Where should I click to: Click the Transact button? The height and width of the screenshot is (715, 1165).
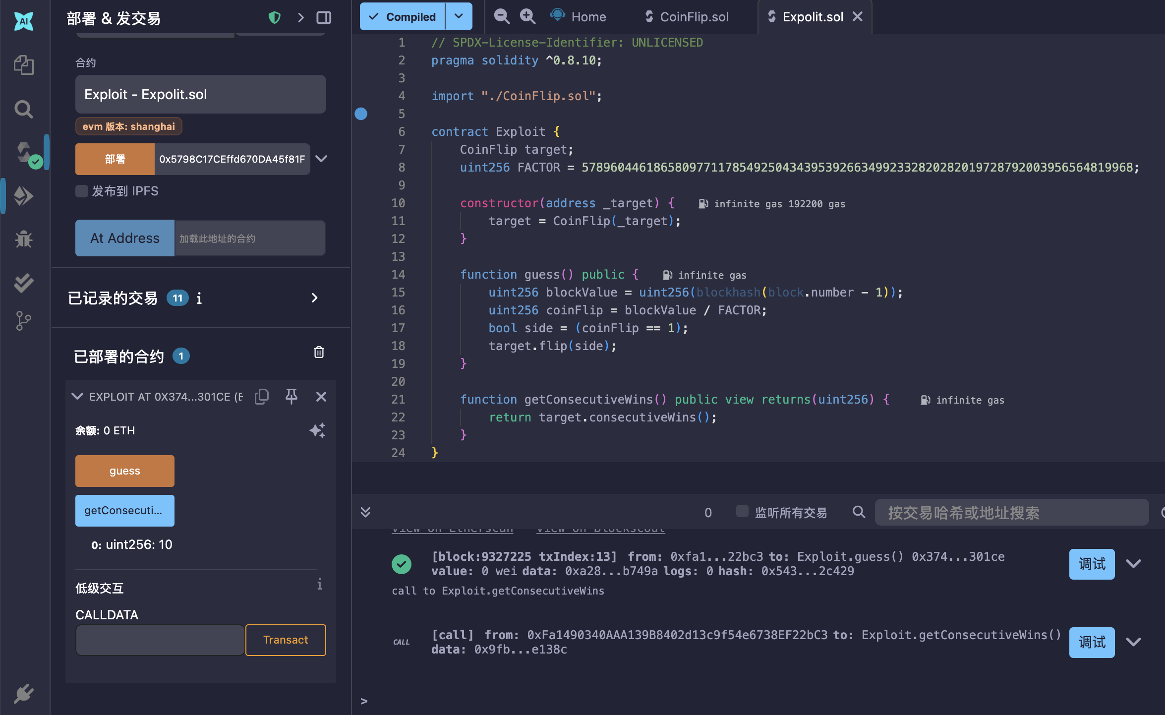pyautogui.click(x=285, y=640)
